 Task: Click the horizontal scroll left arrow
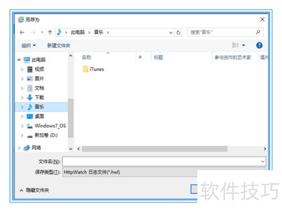click(78, 149)
